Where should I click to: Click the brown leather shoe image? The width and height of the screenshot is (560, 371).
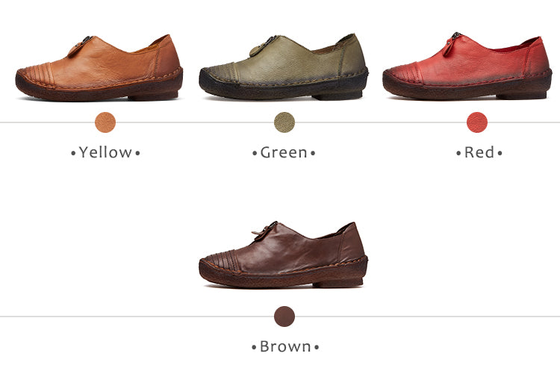pyautogui.click(x=283, y=255)
